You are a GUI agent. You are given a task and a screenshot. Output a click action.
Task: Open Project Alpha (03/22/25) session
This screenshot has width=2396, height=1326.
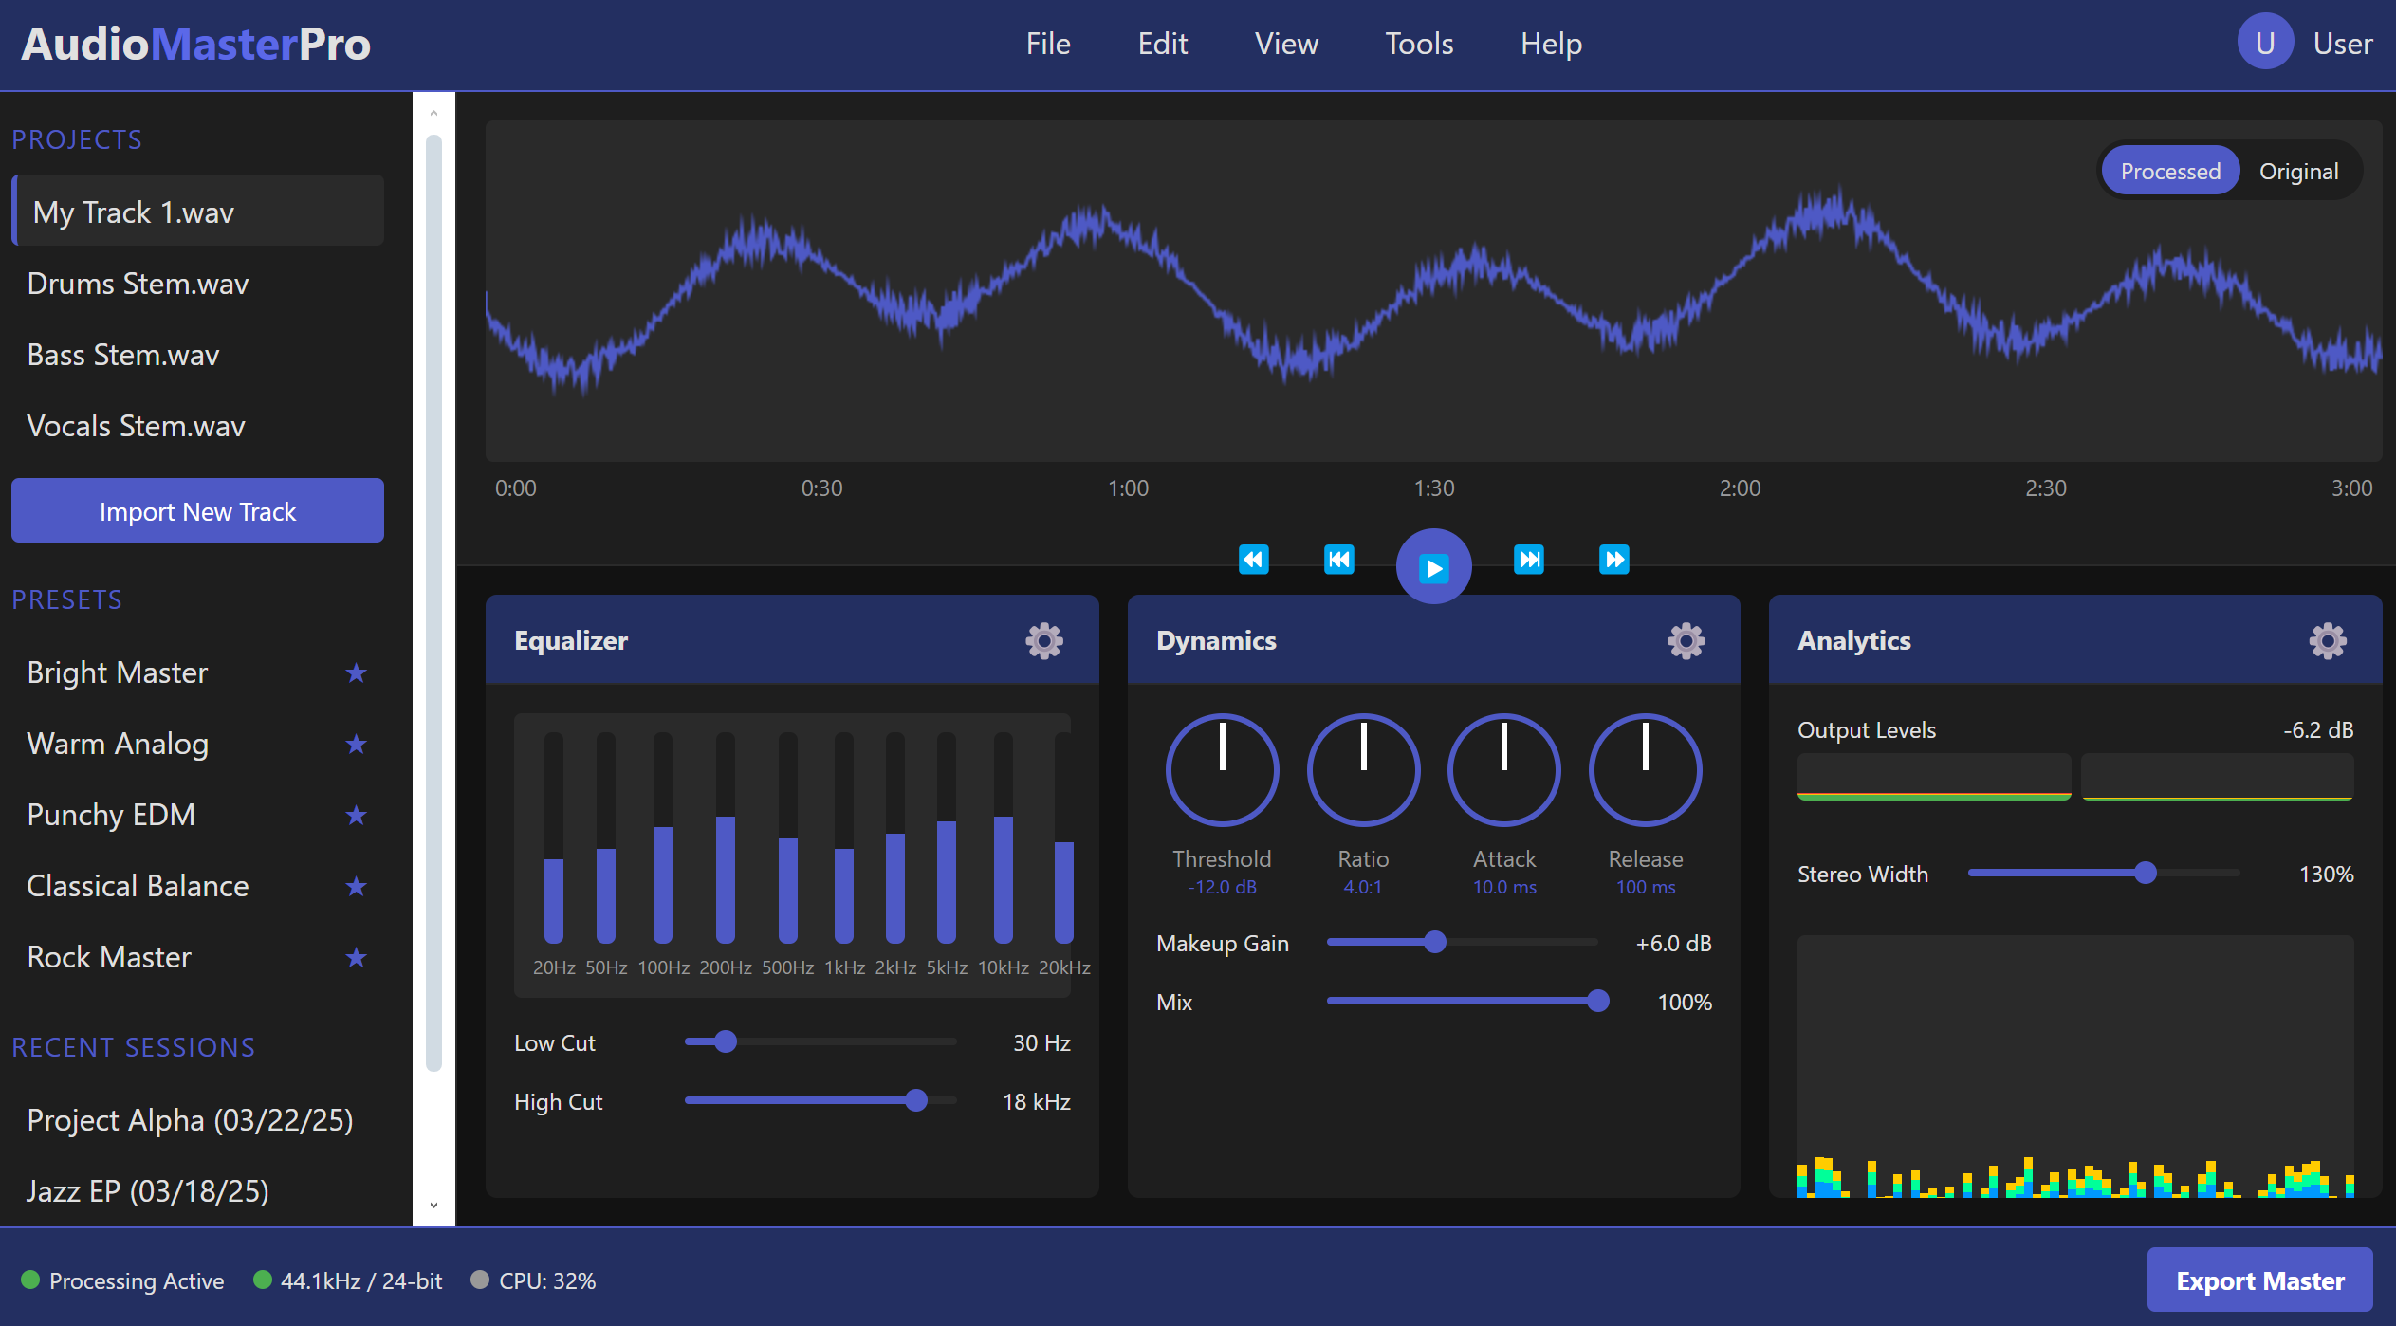[x=197, y=1120]
